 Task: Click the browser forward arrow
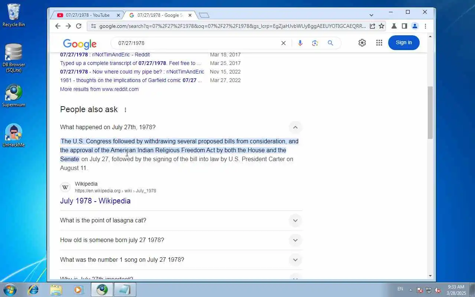pos(68,26)
